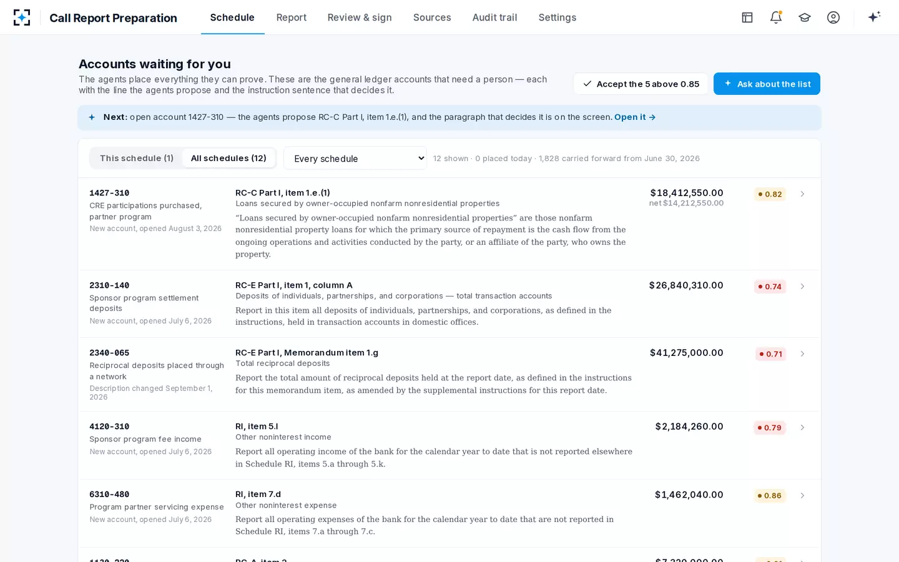Click the sparkle icon beside the Next hint
Screen dimensions: 899x562
tap(92, 117)
